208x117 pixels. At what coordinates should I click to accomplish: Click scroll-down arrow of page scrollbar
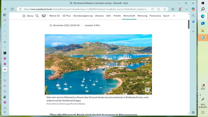pyautogui.click(x=189, y=113)
